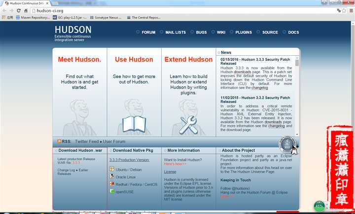
Task: Click the news scrollbar down arrow
Action: tap(297, 135)
